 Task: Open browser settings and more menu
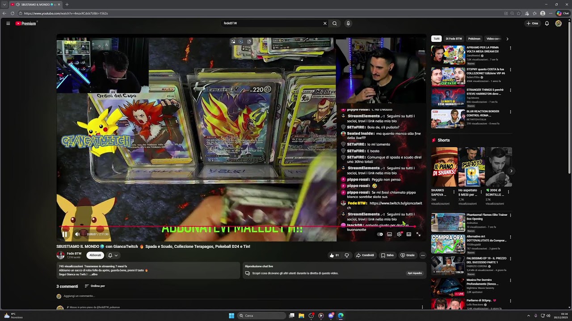pyautogui.click(x=551, y=13)
